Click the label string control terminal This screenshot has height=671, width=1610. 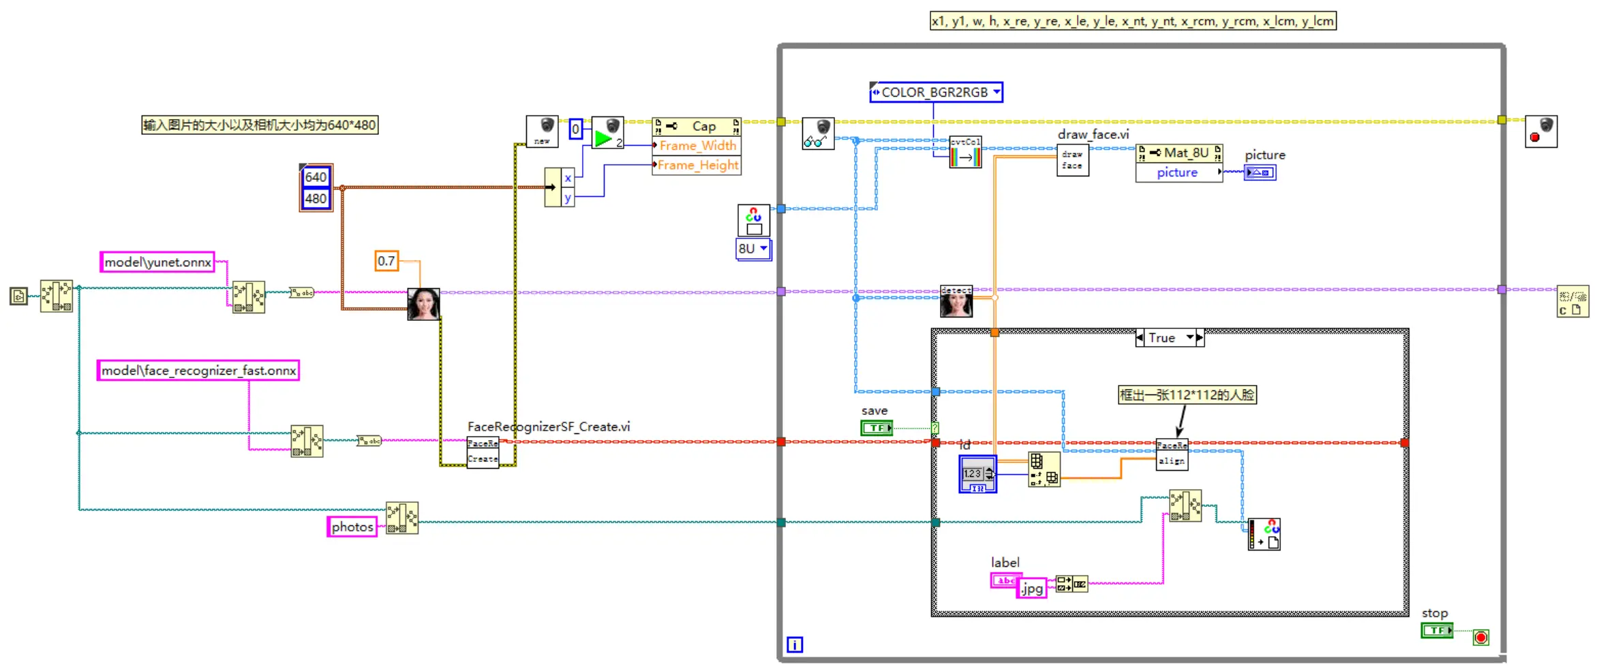coord(1006,580)
